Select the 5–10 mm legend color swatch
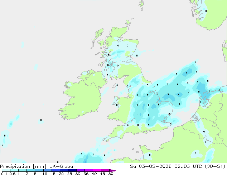Viewport: 227px width, 175px height. (x=39, y=170)
